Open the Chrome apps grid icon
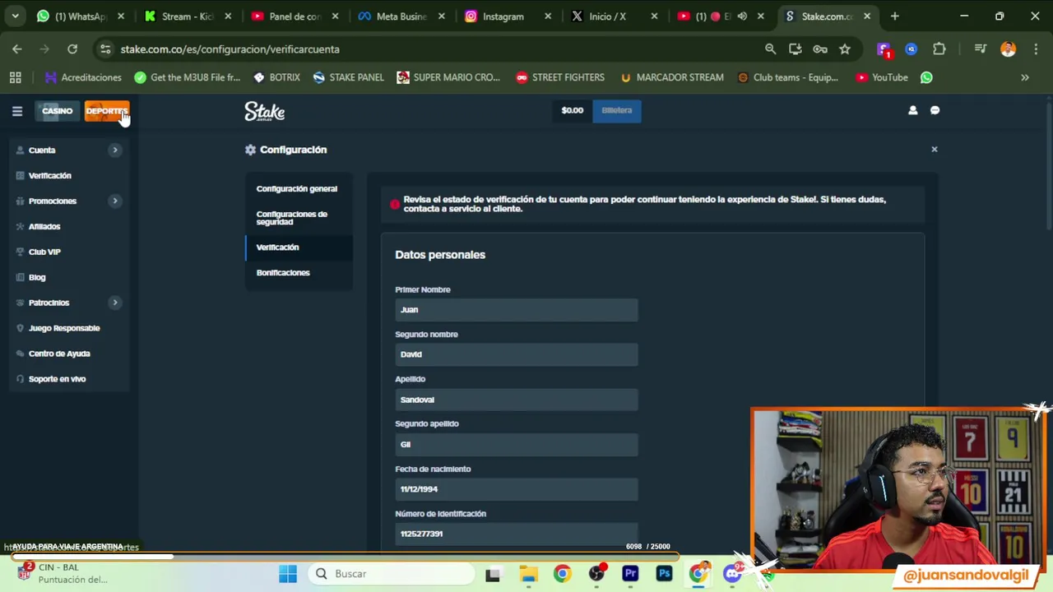 (x=15, y=77)
